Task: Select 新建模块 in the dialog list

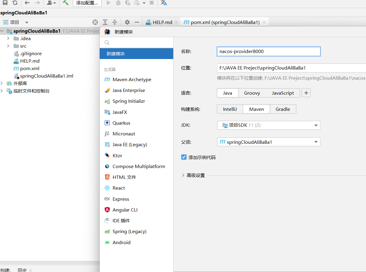Action: (137, 54)
